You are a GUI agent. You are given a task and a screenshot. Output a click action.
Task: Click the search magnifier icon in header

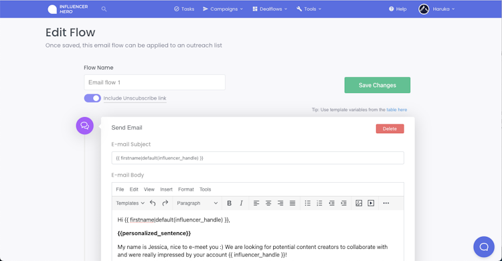(104, 9)
